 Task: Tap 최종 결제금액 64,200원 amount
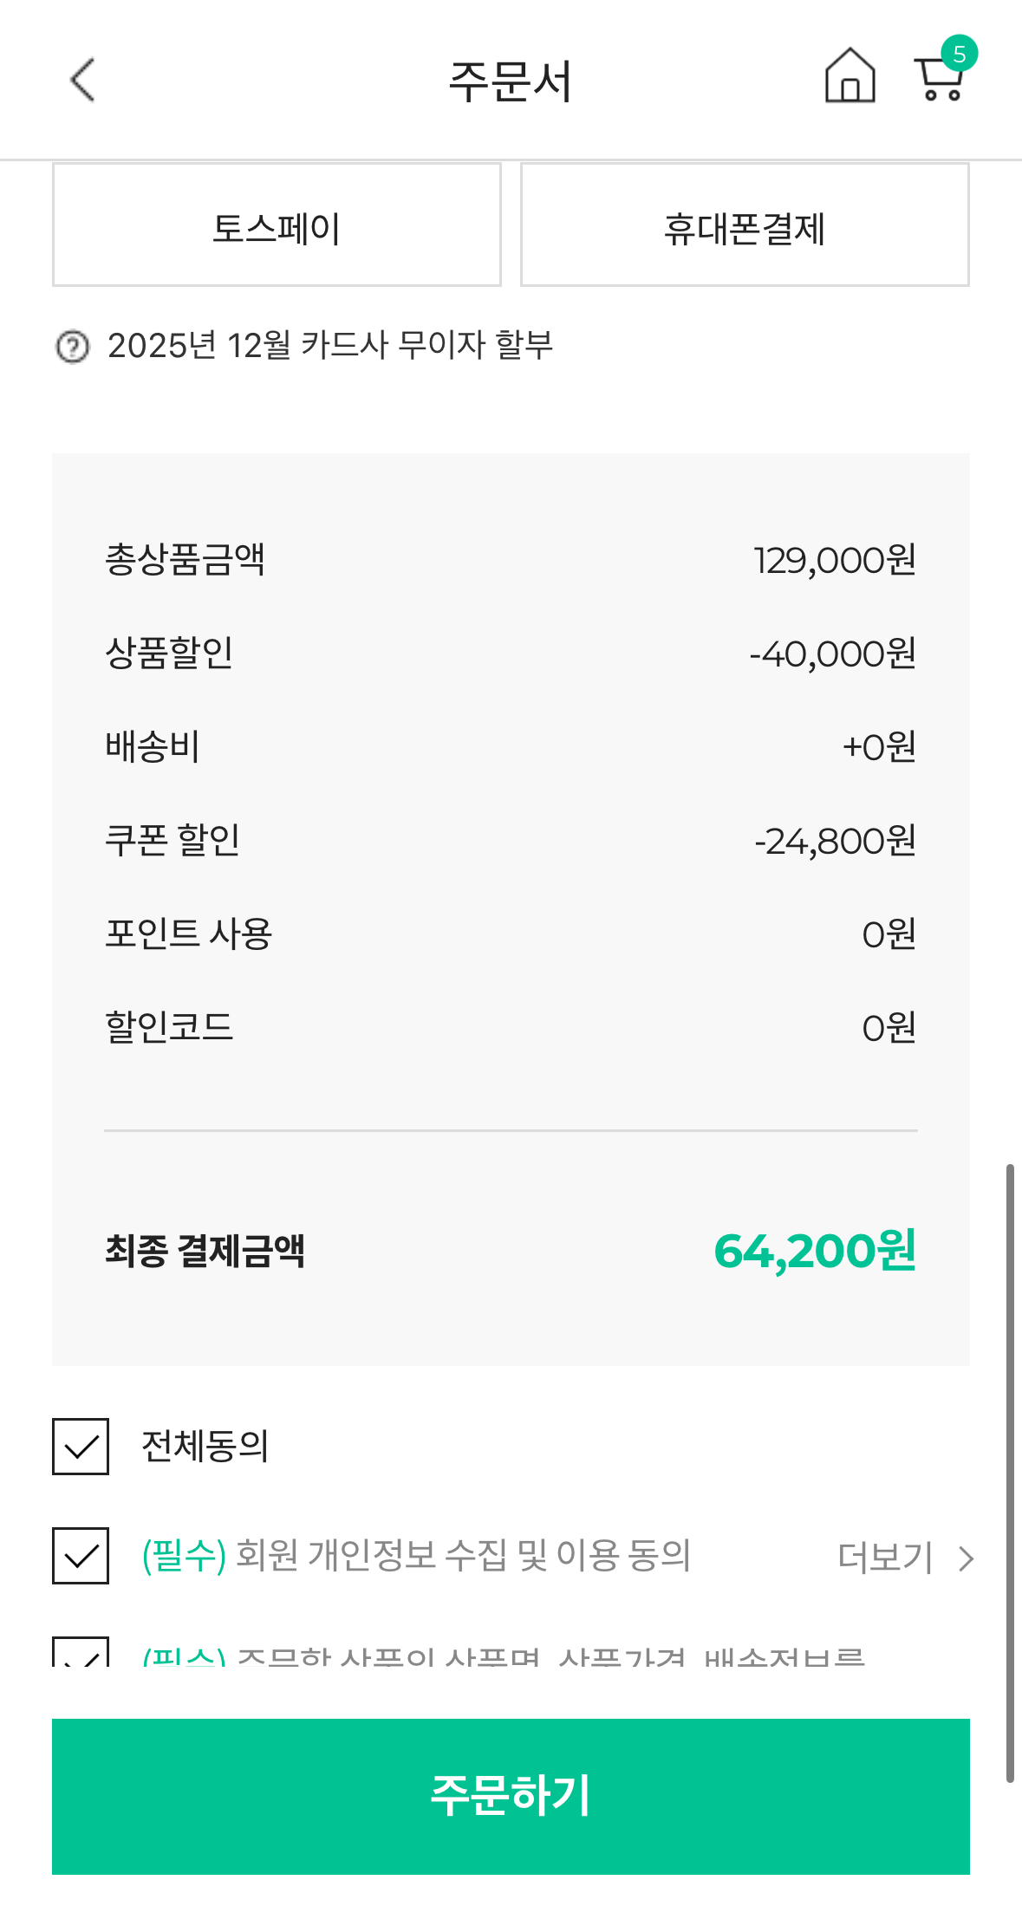click(814, 1251)
